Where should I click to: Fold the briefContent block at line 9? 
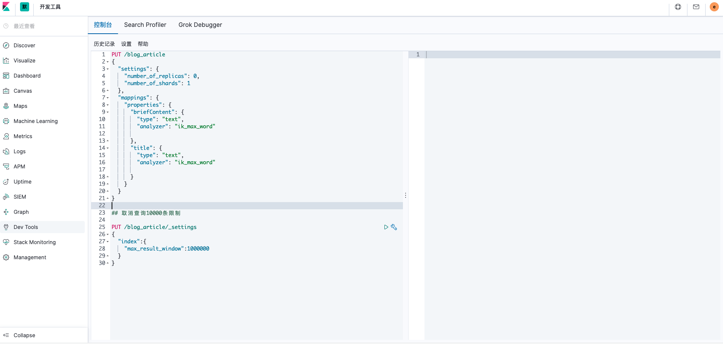point(107,112)
